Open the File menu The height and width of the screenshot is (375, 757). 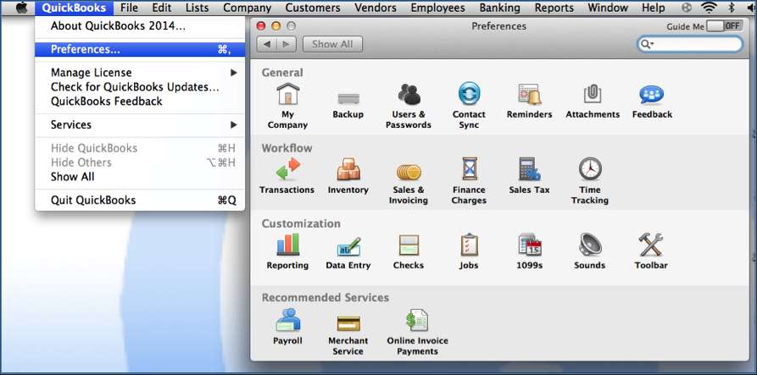tap(129, 8)
